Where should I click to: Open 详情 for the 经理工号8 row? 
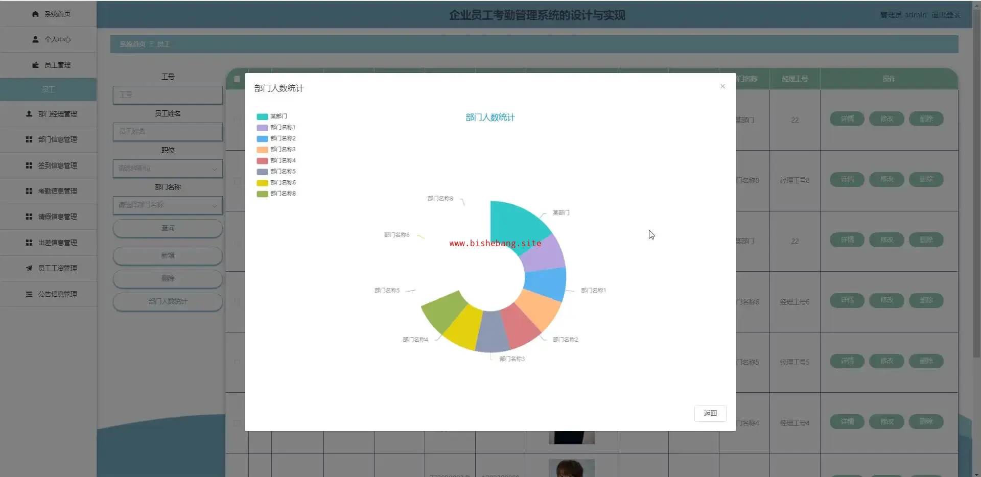click(x=847, y=179)
